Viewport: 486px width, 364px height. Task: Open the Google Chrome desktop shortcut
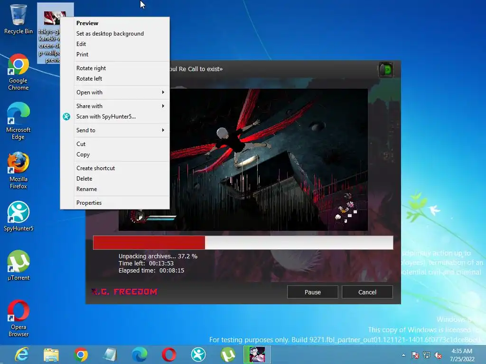pos(19,72)
